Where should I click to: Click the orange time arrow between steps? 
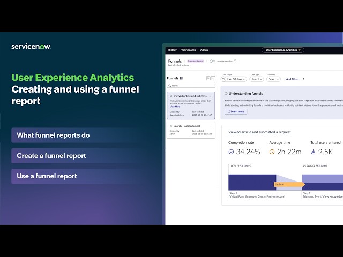289,184
